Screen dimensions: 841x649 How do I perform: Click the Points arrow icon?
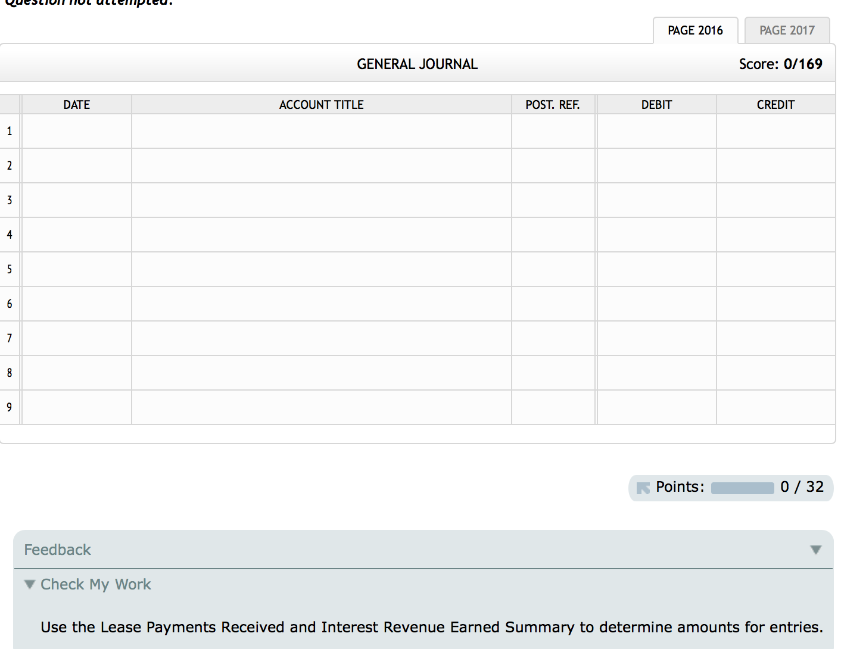click(x=643, y=488)
